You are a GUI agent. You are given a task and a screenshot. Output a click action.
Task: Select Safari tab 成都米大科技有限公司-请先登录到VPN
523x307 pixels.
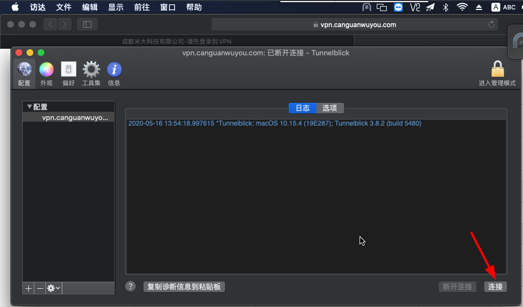(177, 41)
